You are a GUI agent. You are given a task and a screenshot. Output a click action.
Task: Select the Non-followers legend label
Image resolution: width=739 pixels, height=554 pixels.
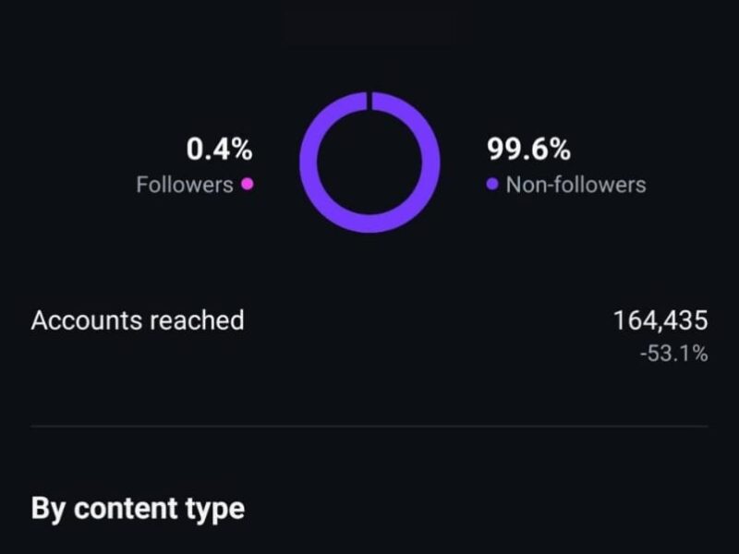tap(575, 185)
